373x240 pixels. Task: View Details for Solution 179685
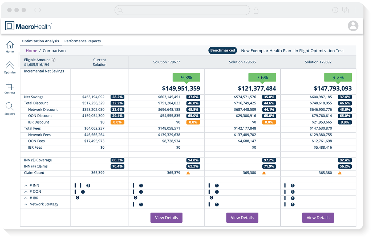pyautogui.click(x=242, y=218)
